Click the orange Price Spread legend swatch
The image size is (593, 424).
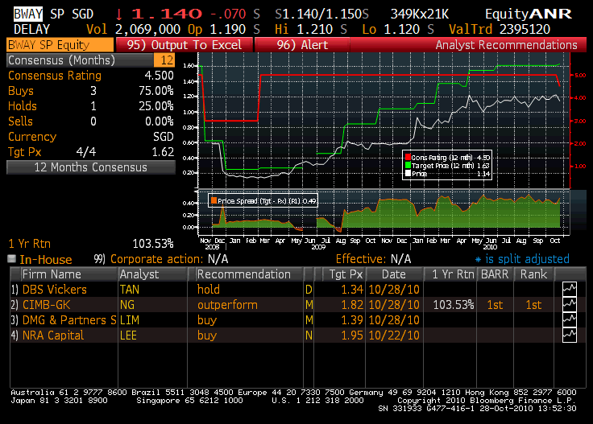(214, 200)
